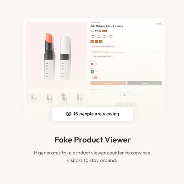Open the first lipstick thumbnail
The width and height of the screenshot is (184, 184).
[x=34, y=98]
